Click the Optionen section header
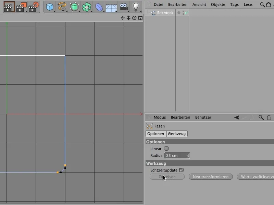This screenshot has width=274, height=205. pyautogui.click(x=210, y=142)
